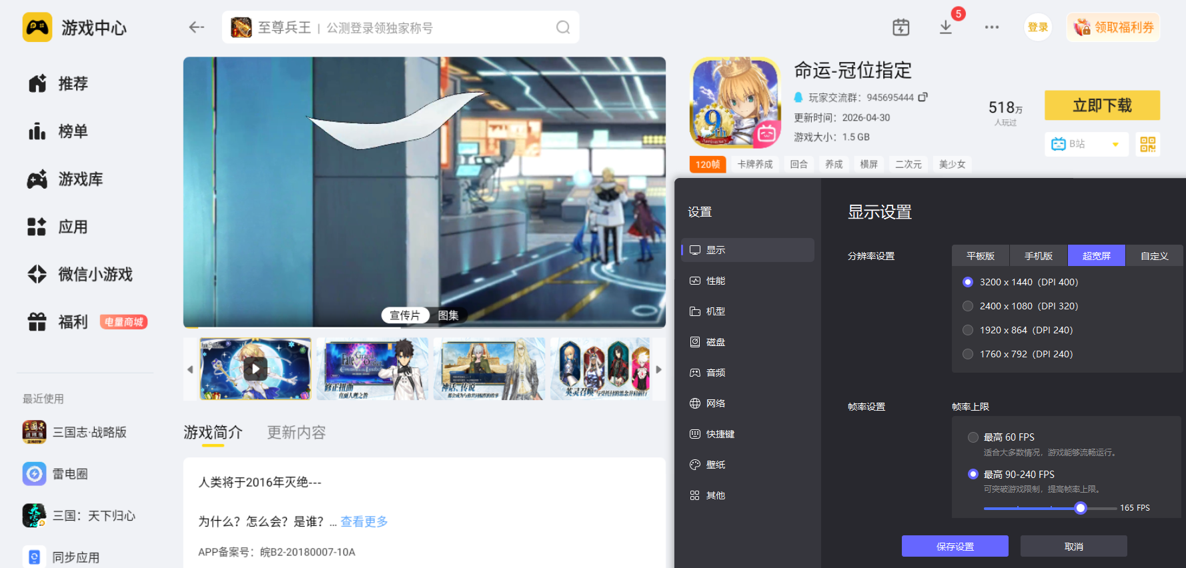Select 2400 x 1080 resolution option

1021,306
